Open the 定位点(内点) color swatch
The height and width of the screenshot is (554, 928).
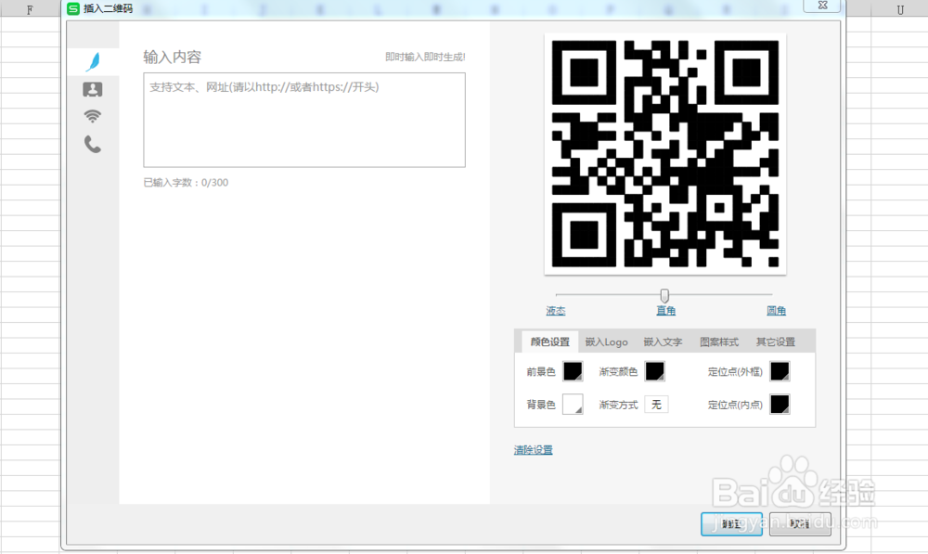pos(780,405)
